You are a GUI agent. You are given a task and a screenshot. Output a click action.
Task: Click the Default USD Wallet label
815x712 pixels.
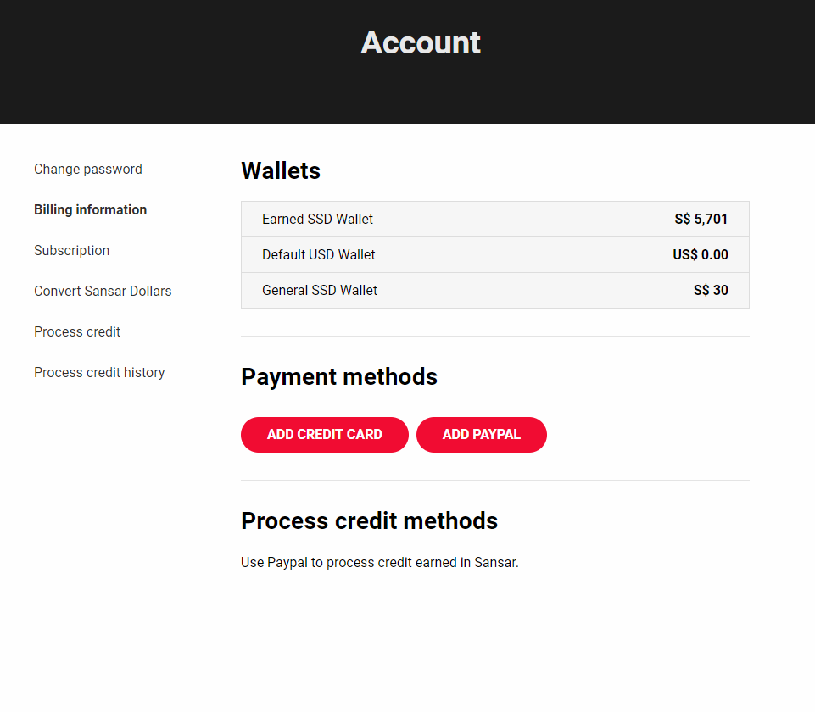tap(319, 255)
